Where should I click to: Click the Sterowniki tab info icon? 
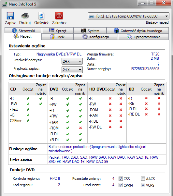click(14, 31)
